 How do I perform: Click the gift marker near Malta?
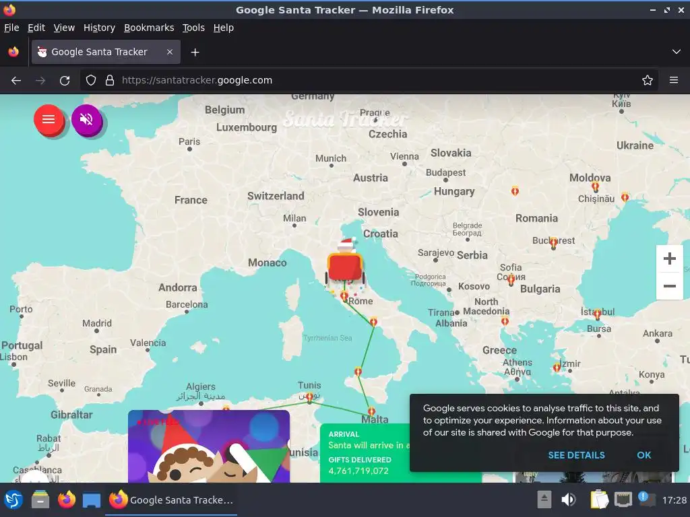371,411
